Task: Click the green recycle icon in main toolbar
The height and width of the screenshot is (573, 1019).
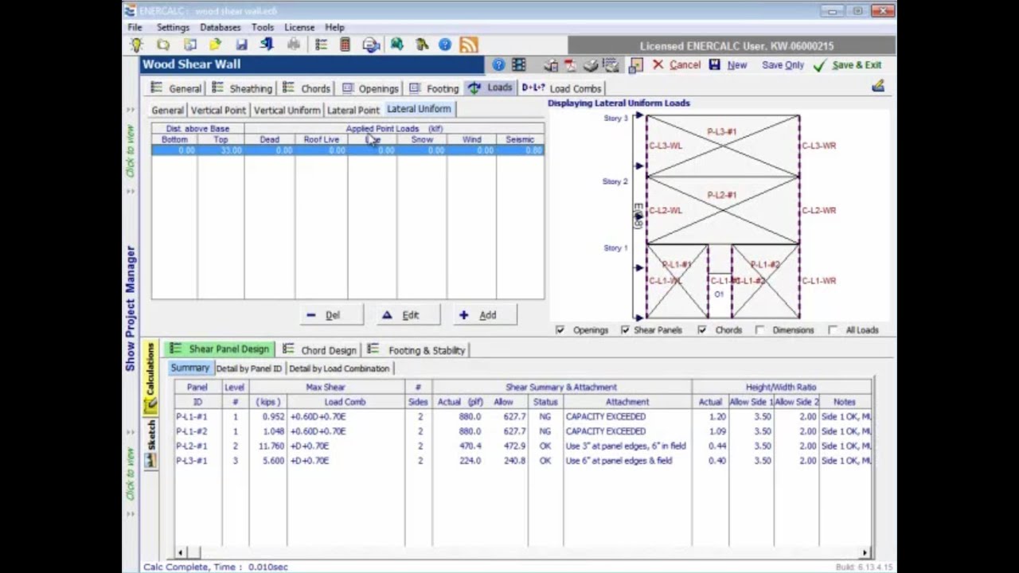Action: click(162, 45)
